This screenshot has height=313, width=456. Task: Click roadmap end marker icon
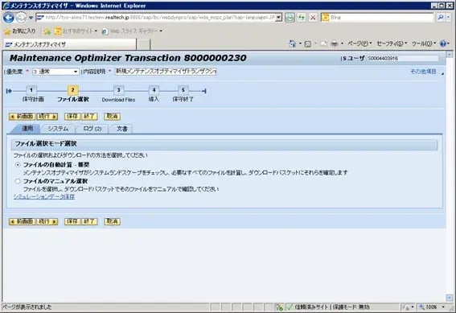click(204, 91)
